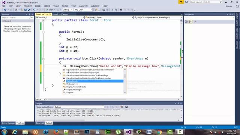Click the feedback speech bubble icon
The width and height of the screenshot is (240, 135).
186,2
